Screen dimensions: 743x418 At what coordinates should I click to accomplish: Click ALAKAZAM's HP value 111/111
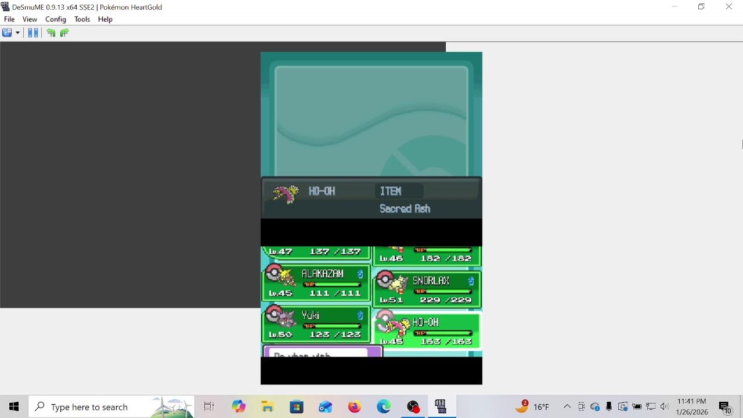[335, 293]
